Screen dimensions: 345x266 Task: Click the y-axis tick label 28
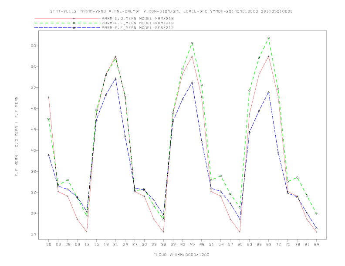pos(33,213)
